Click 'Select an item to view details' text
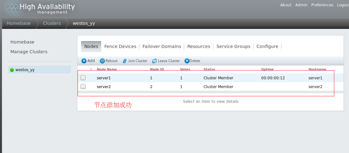The image size is (349, 153). tap(211, 101)
